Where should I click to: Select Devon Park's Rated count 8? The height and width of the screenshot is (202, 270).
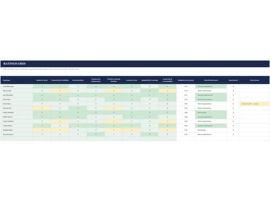[x=233, y=104]
